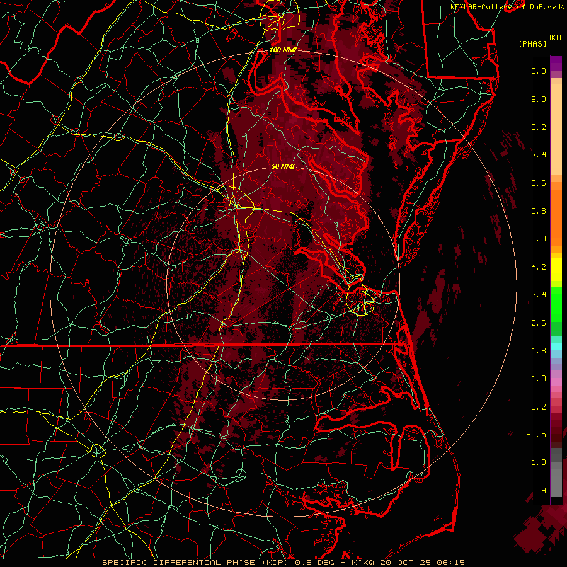Click the 9.0 scale value
The height and width of the screenshot is (567, 567).
click(539, 99)
